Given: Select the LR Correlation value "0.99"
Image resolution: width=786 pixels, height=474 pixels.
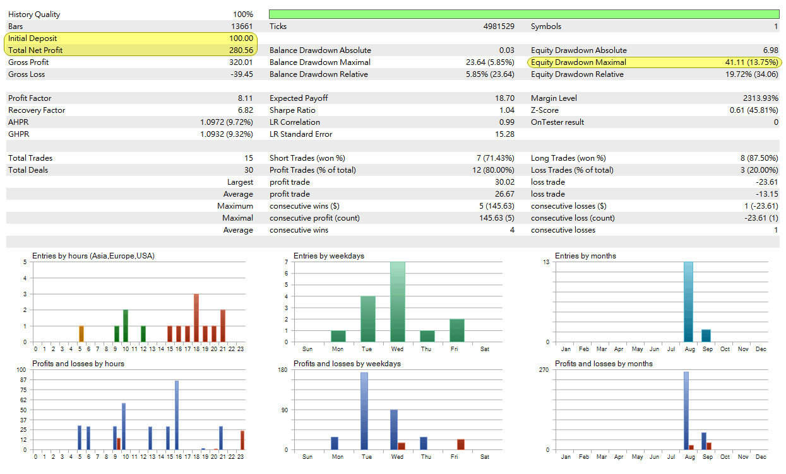Looking at the screenshot, I should point(506,122).
